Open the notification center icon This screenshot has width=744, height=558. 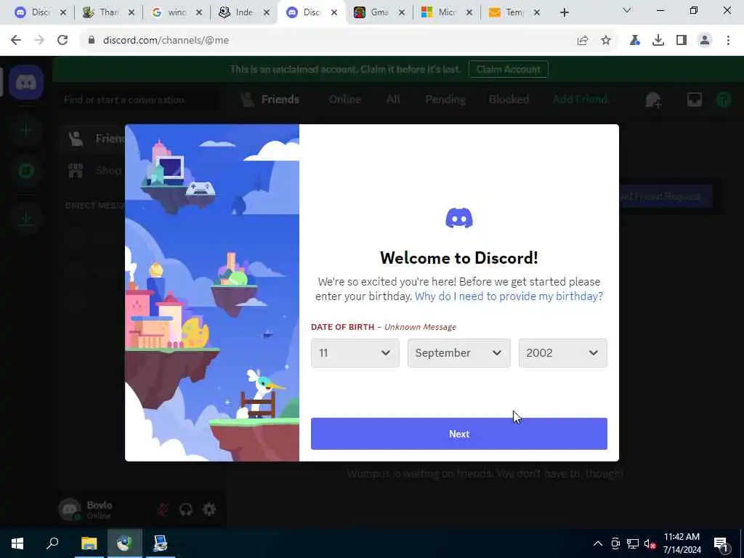[x=721, y=544]
